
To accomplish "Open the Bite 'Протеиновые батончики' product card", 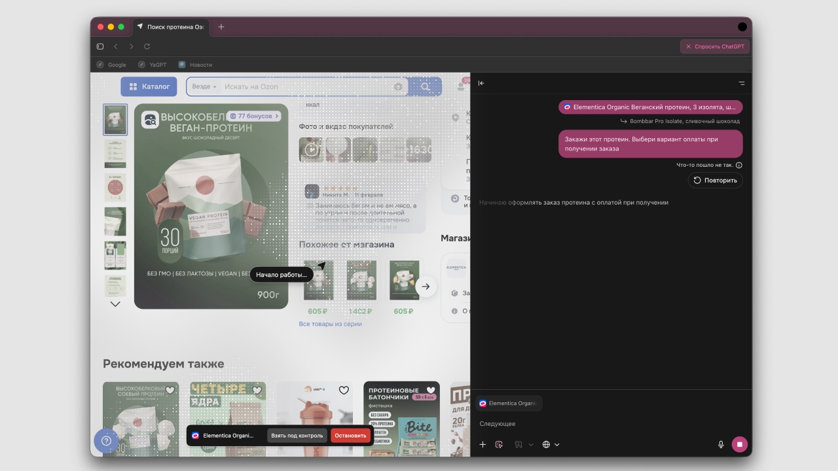I will click(x=401, y=419).
